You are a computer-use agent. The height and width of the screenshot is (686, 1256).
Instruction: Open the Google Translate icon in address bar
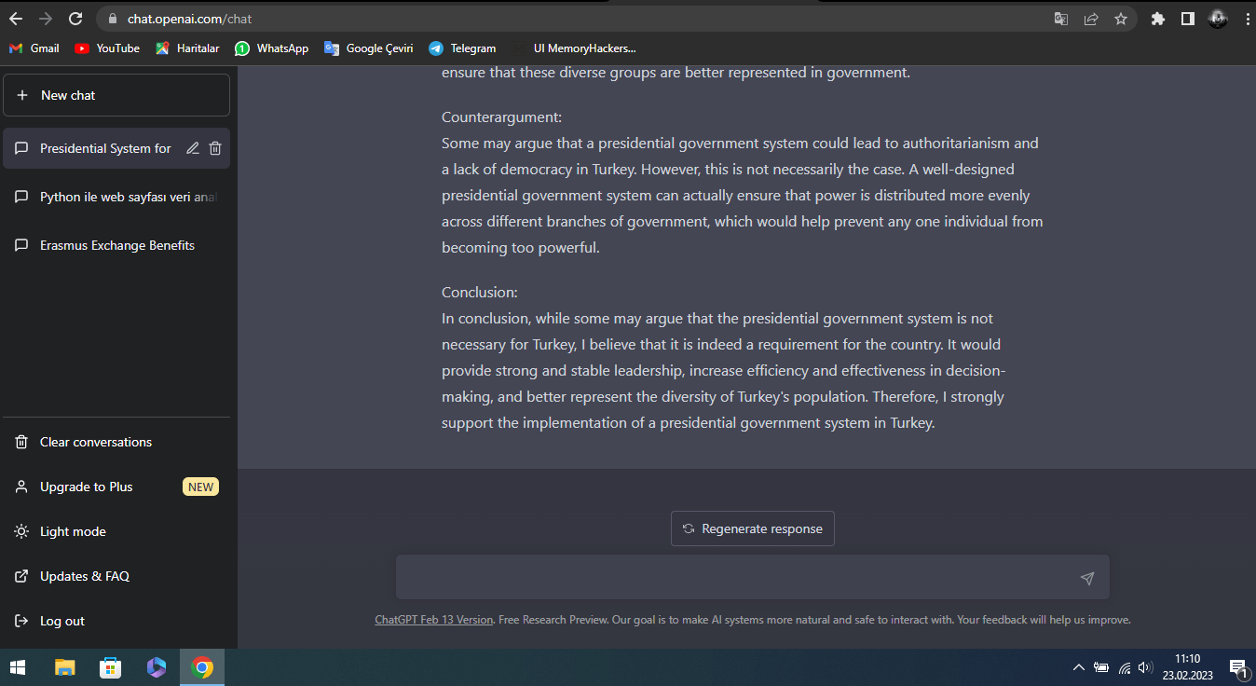[x=1061, y=19]
